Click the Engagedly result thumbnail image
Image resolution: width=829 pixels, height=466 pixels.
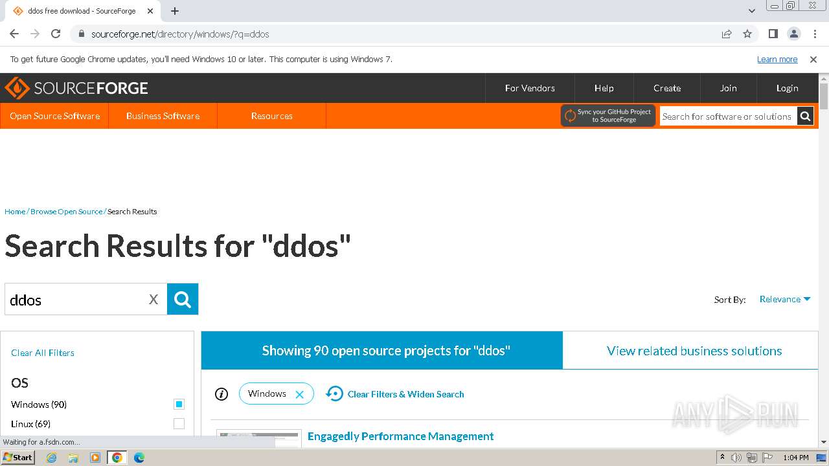(259, 438)
